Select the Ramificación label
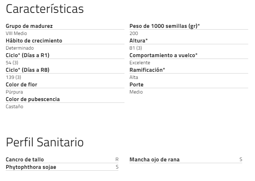The image size is (255, 181). [x=147, y=70]
